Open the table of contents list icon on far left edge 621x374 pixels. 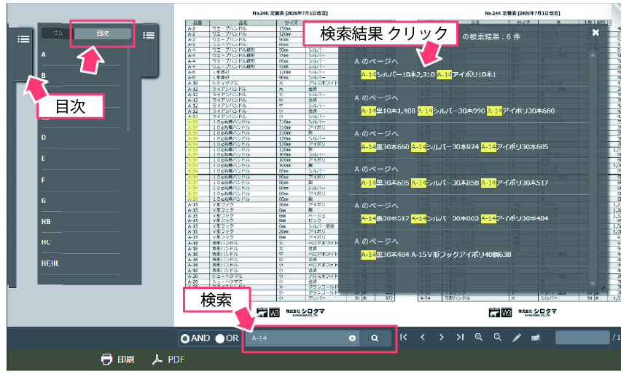click(23, 39)
